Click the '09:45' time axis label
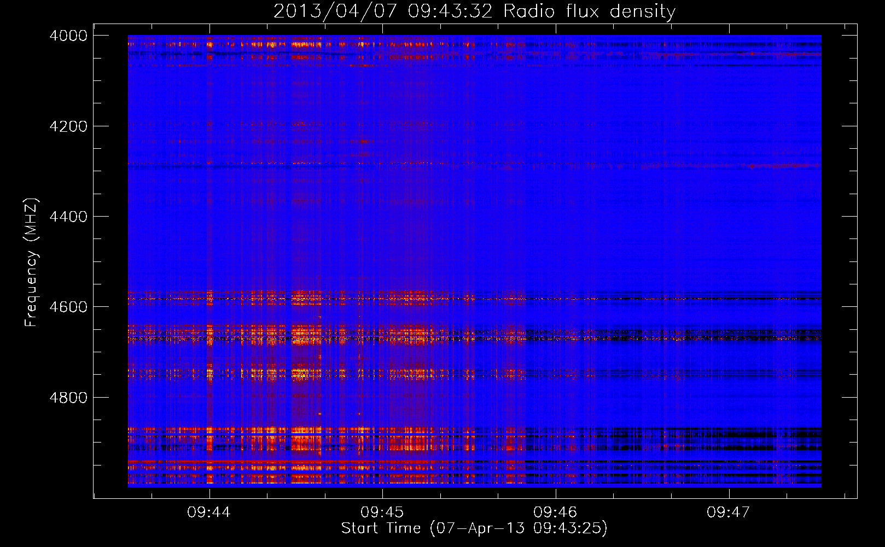Viewport: 885px width, 547px height. [x=382, y=513]
